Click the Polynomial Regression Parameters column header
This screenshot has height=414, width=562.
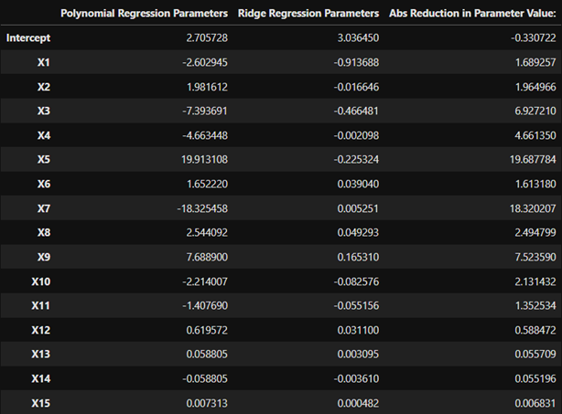point(144,13)
